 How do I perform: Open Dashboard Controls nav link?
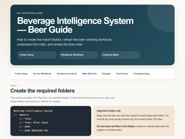pos(67,74)
